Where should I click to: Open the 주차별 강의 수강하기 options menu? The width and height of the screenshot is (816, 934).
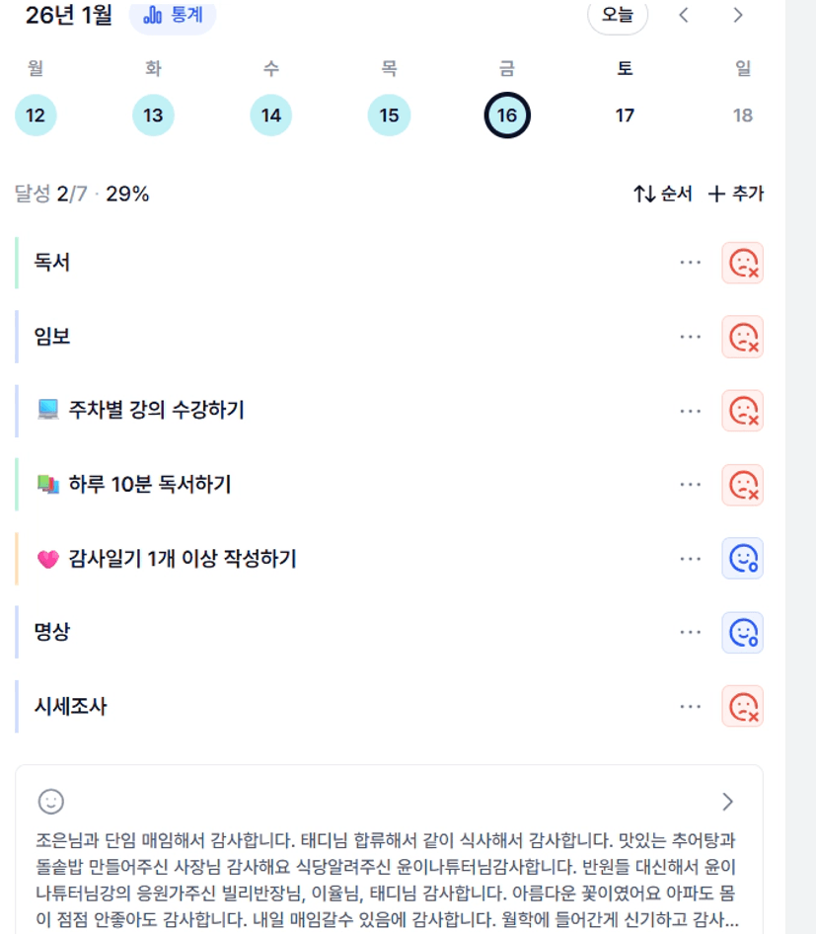pos(691,411)
